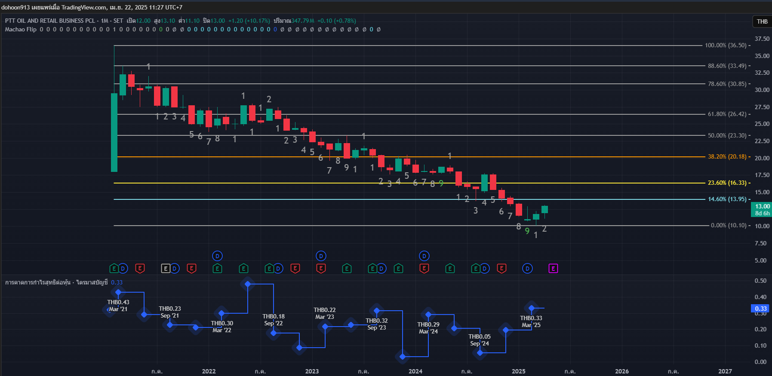Viewport: 772px width, 376px height.
Task: Click the 2026 time axis label
Action: click(x=622, y=371)
